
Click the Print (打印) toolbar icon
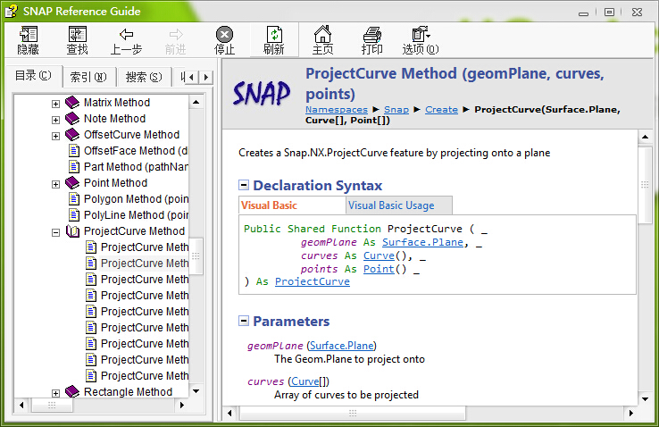[371, 39]
